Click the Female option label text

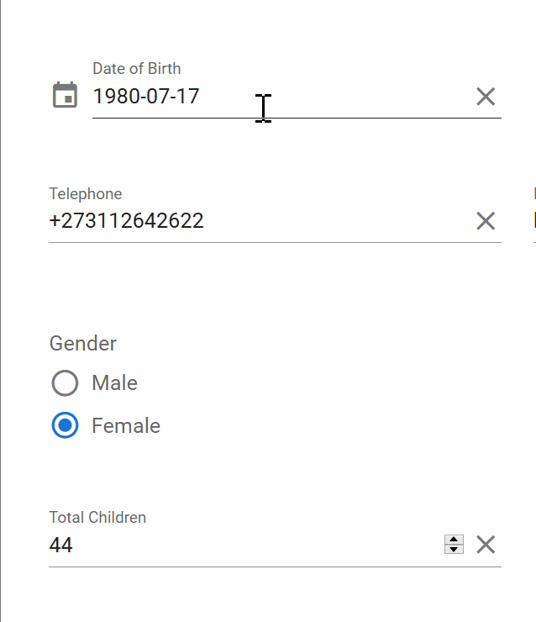pyautogui.click(x=126, y=426)
